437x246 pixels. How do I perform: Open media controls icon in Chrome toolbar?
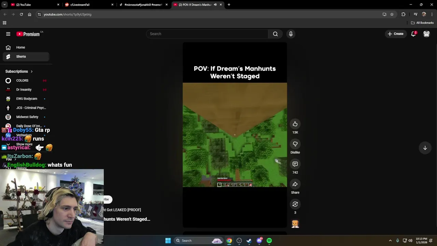point(415,14)
